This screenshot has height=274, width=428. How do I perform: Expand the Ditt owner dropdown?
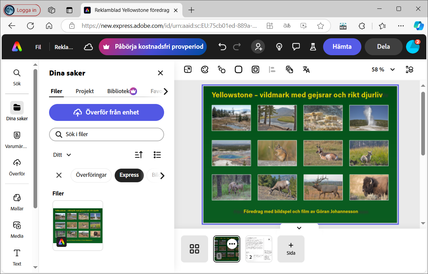(62, 155)
